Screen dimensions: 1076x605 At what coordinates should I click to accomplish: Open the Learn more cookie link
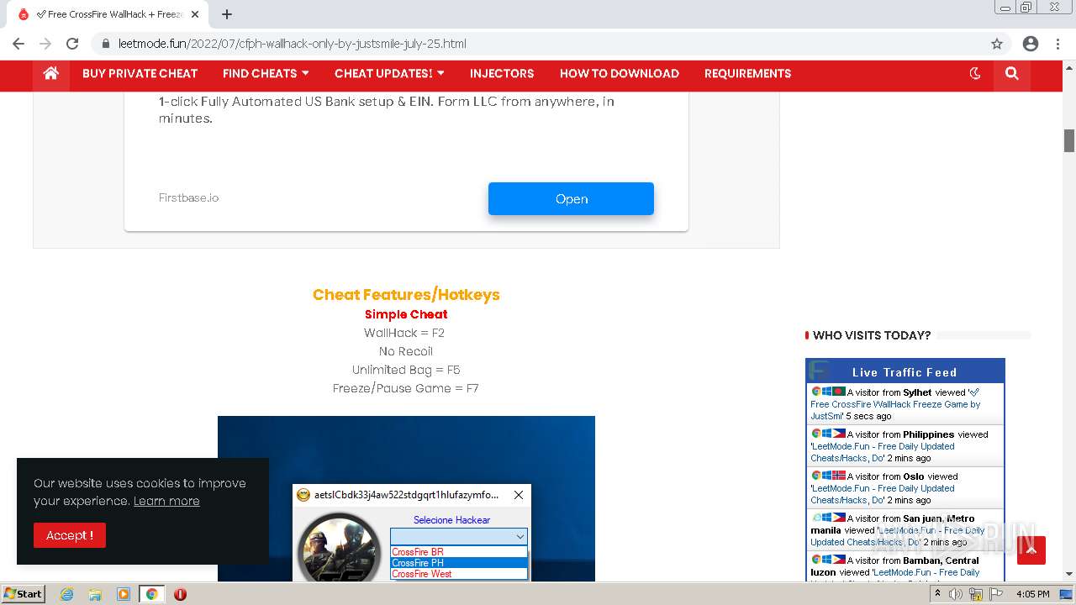coord(166,501)
